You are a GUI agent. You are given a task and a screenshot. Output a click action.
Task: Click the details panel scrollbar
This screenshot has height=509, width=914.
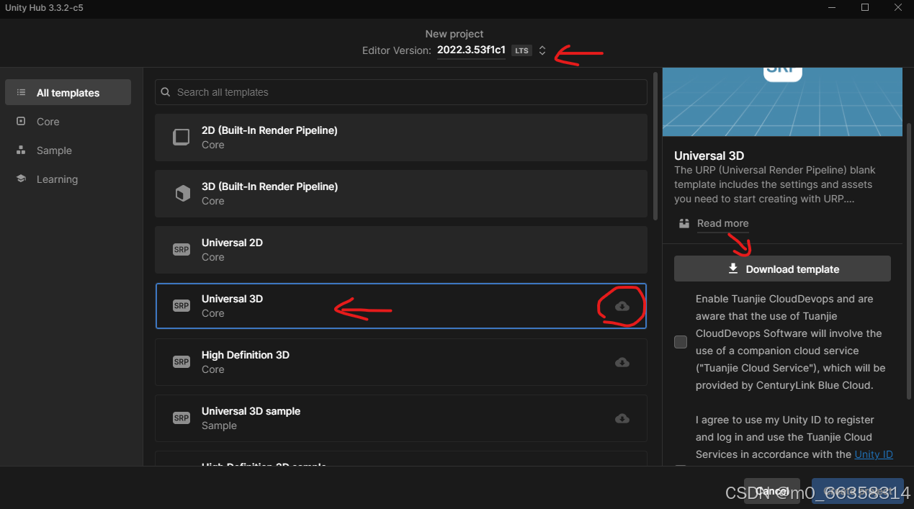pos(909,261)
